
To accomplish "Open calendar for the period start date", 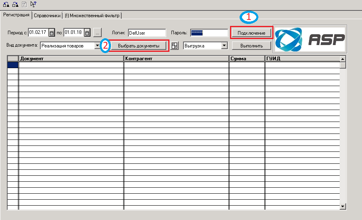I will [x=52, y=33].
